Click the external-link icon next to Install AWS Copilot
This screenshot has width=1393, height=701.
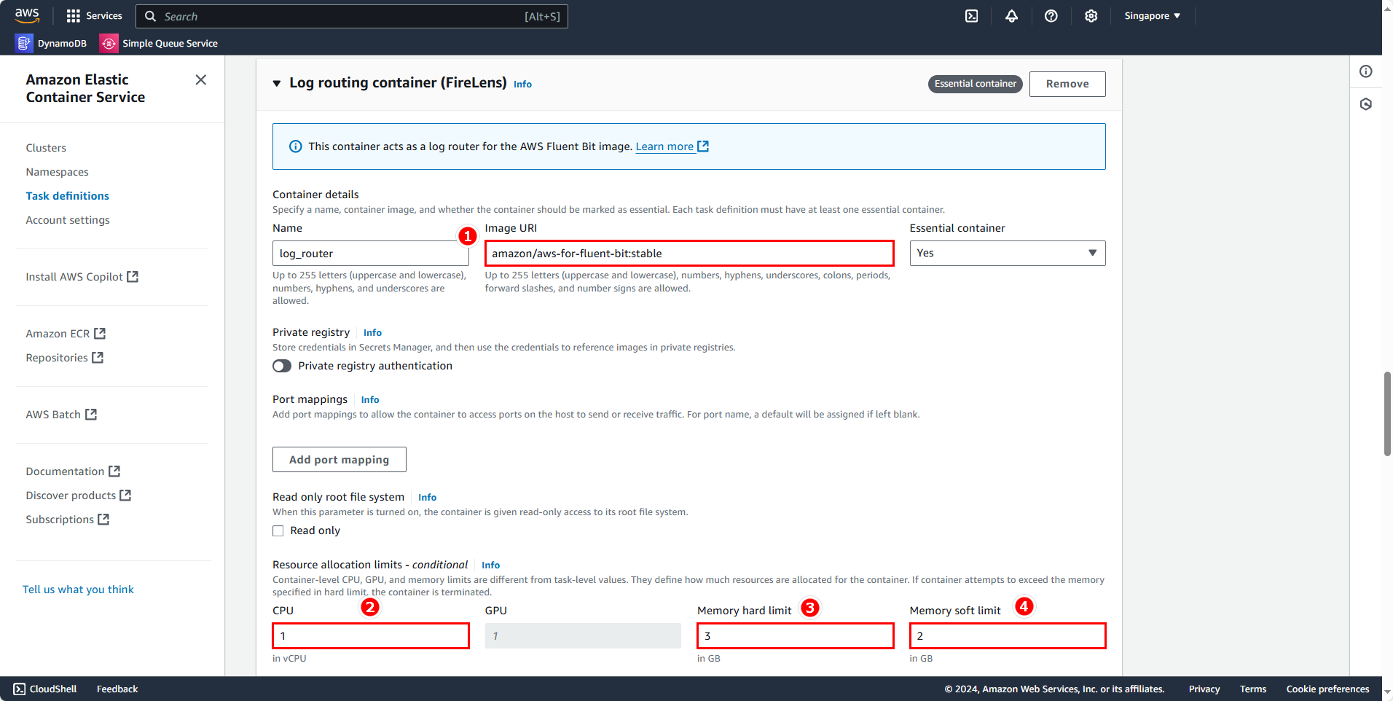[x=133, y=277]
